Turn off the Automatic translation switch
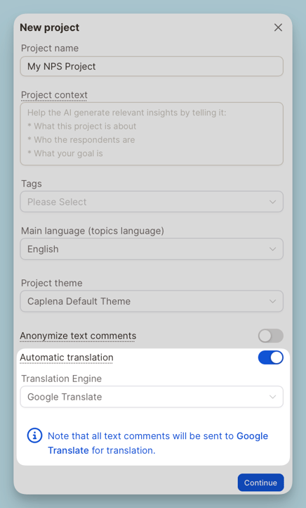 tap(271, 357)
